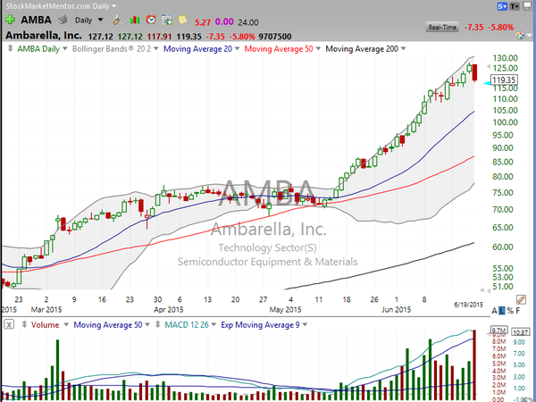Click the blue S dropdown icon

(502, 6)
